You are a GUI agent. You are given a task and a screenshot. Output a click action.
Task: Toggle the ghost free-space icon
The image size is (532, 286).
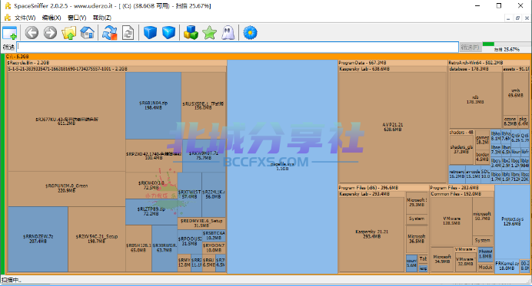pyautogui.click(x=228, y=33)
